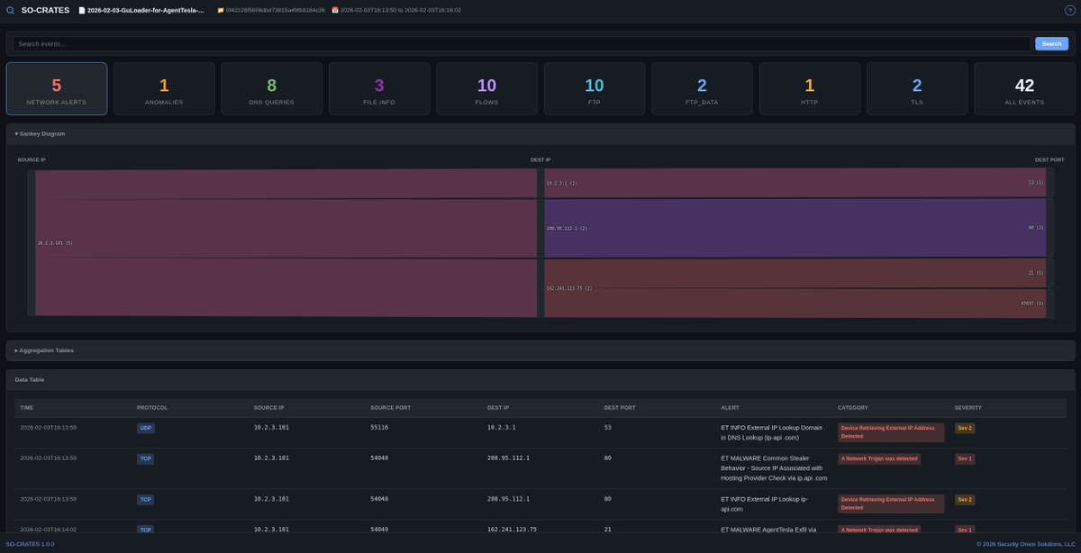This screenshot has width=1081, height=553.
Task: Click the UDP protocol badge
Action: tap(145, 428)
